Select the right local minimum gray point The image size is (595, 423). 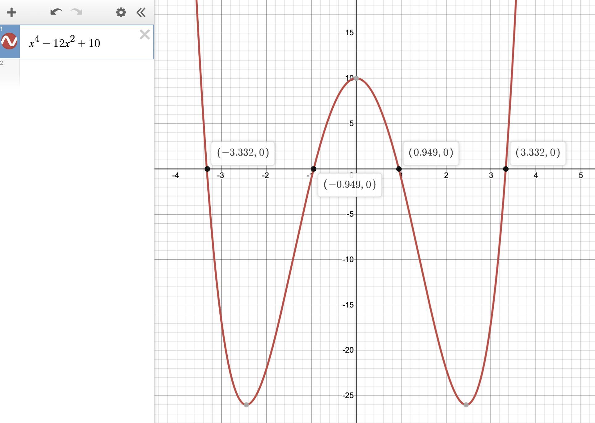tap(466, 404)
